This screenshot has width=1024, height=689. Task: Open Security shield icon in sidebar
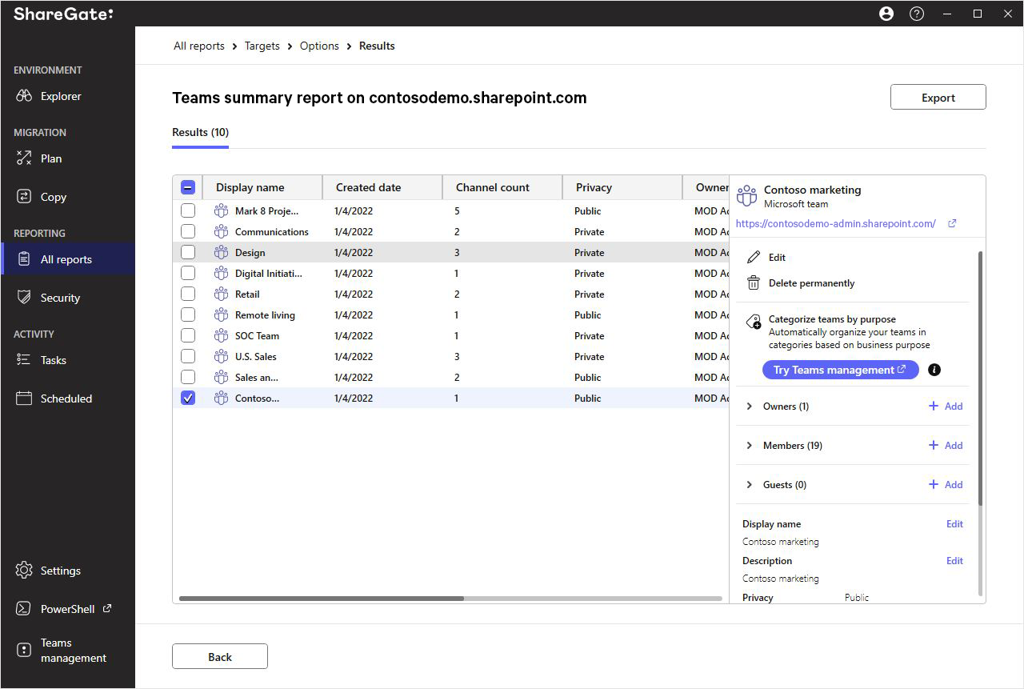coord(24,298)
